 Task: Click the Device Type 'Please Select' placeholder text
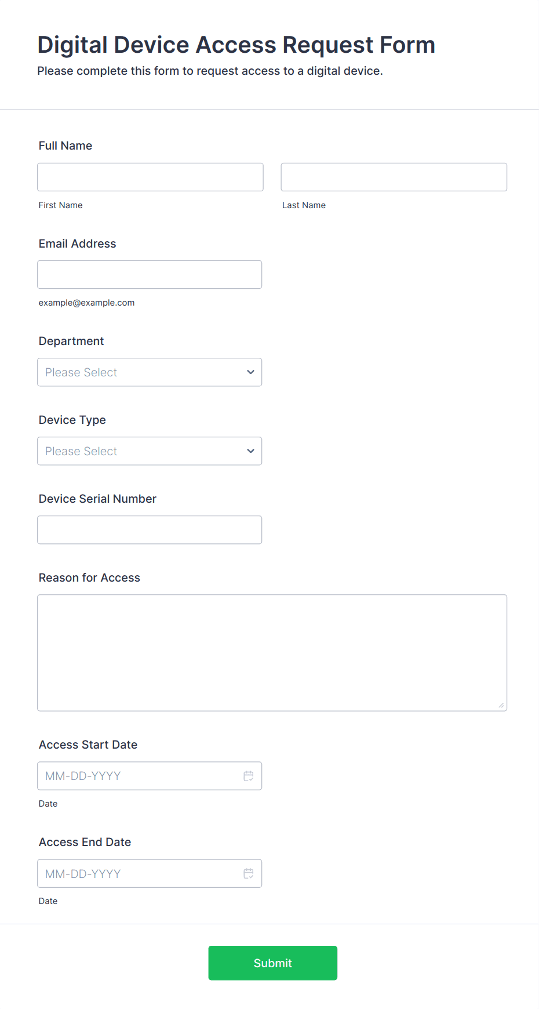click(x=81, y=451)
